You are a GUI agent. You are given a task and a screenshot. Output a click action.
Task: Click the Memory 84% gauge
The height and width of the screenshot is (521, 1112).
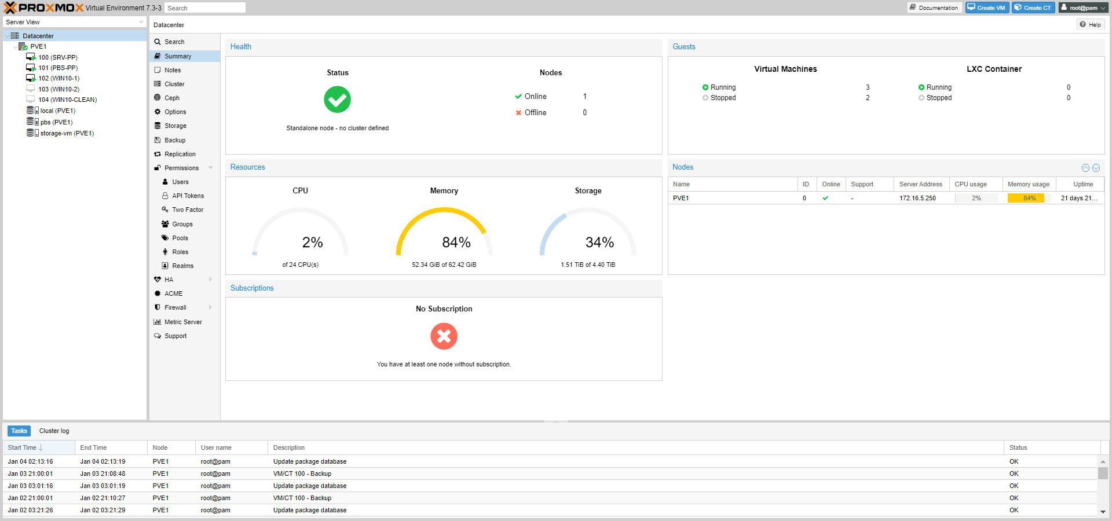[444, 232]
